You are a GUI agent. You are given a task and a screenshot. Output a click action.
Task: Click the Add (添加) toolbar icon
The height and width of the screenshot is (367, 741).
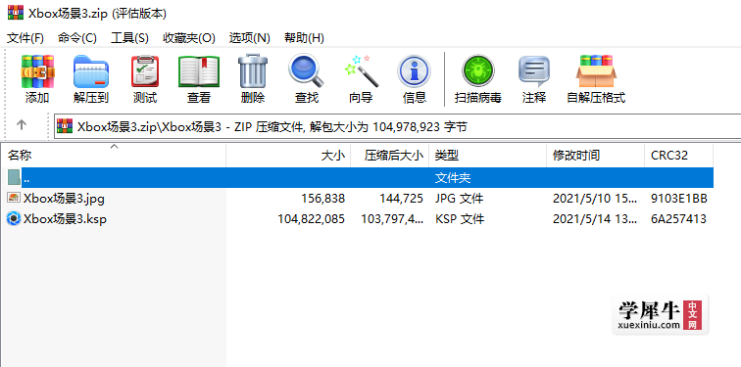37,71
